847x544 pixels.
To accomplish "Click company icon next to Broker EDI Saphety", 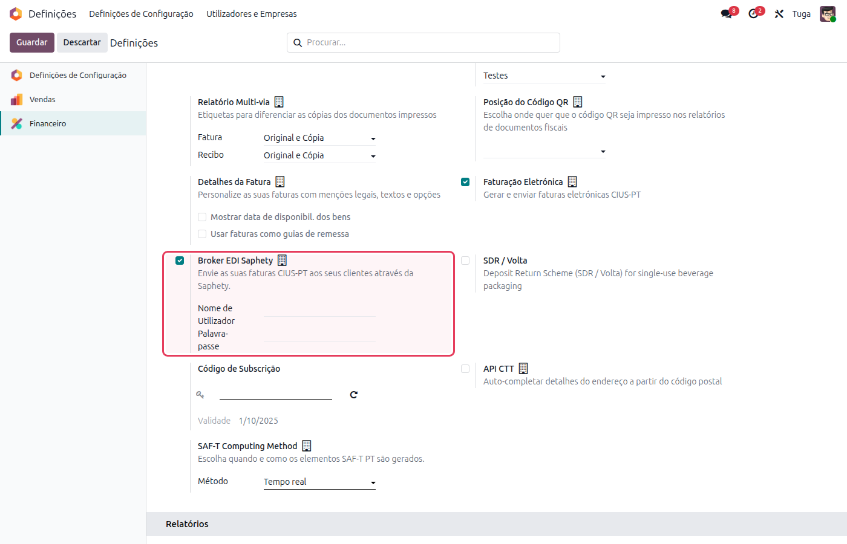I will (282, 261).
